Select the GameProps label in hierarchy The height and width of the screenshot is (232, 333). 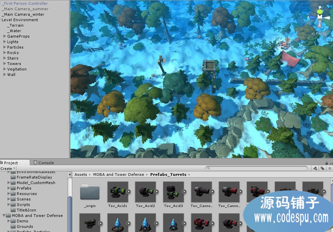click(18, 36)
